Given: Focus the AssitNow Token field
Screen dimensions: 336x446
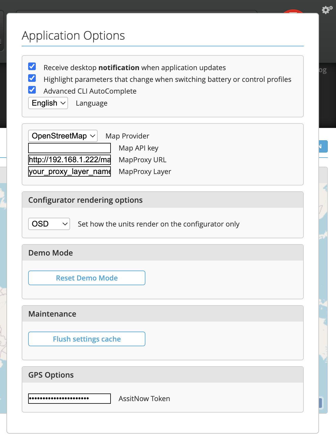Looking at the screenshot, I should [x=69, y=398].
